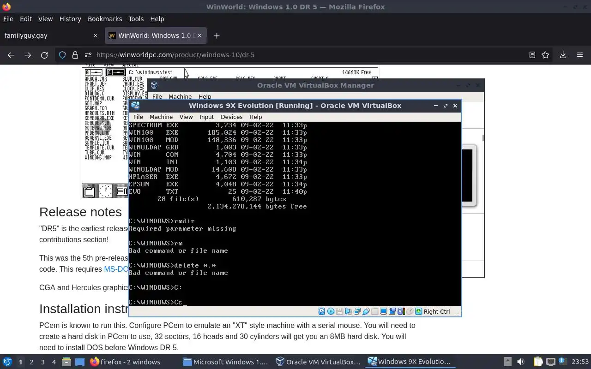This screenshot has height=369, width=591.
Task: Click the Oracle VM VirtualBox Manager title bar
Action: tap(315, 85)
